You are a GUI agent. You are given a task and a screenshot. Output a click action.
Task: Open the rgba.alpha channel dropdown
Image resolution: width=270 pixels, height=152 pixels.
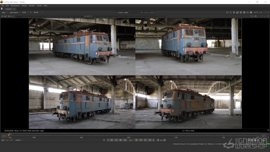(x=15, y=13)
